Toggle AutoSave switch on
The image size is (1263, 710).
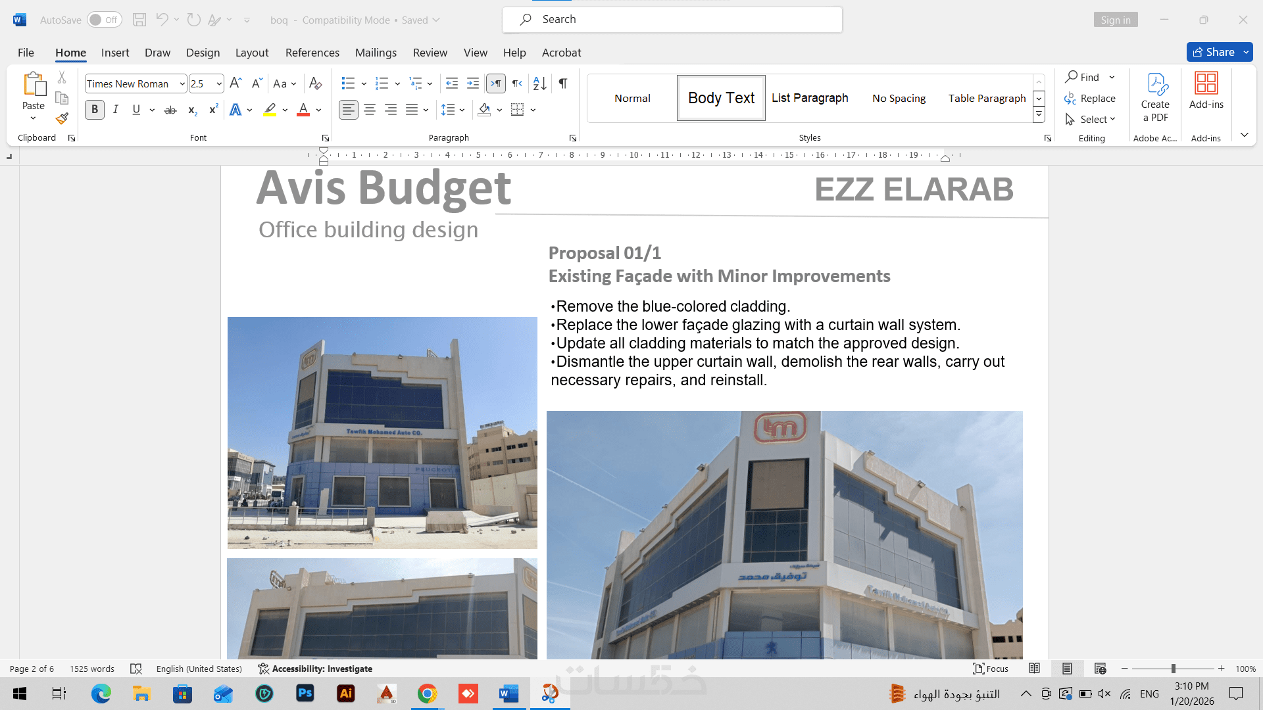click(104, 20)
